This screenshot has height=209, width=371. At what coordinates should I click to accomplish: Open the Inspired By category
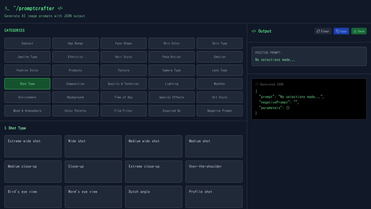point(172,111)
